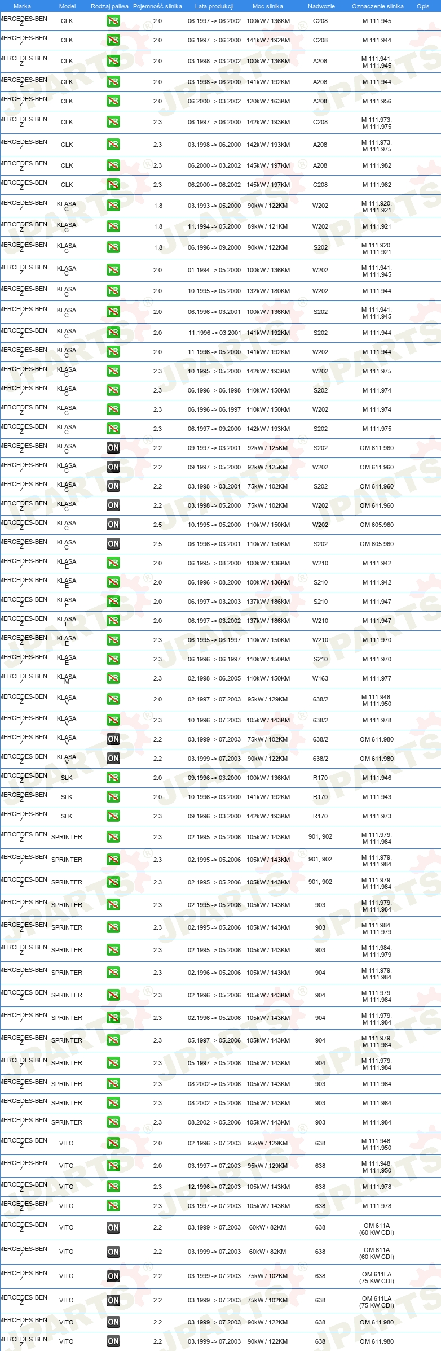
Task: Select petrol icon for CLK C208 141kW row
Action: 113,40
